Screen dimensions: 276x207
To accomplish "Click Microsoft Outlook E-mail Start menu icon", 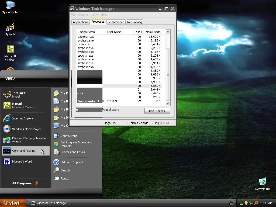I will pyautogui.click(x=7, y=105).
